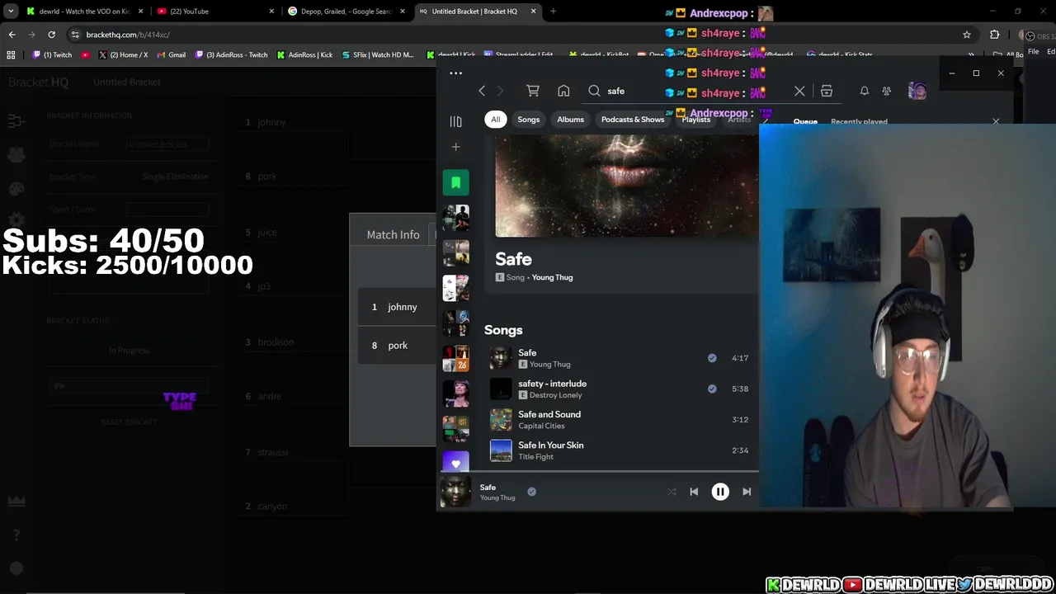
Task: Filter results by Playlists
Action: 695,120
